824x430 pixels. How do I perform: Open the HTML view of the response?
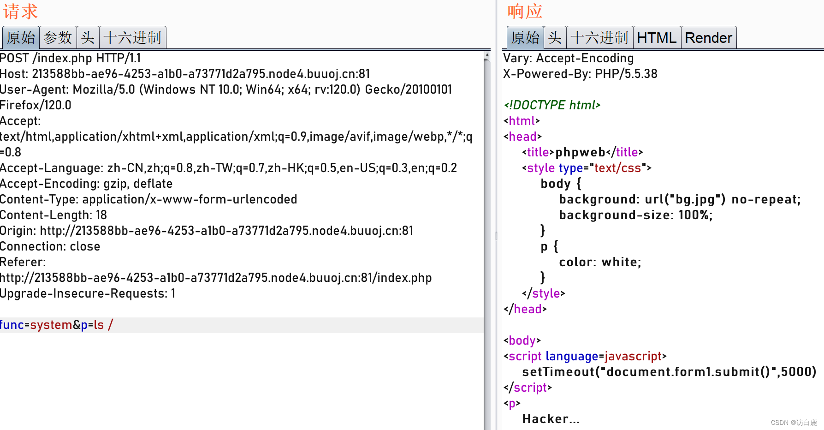coord(657,37)
